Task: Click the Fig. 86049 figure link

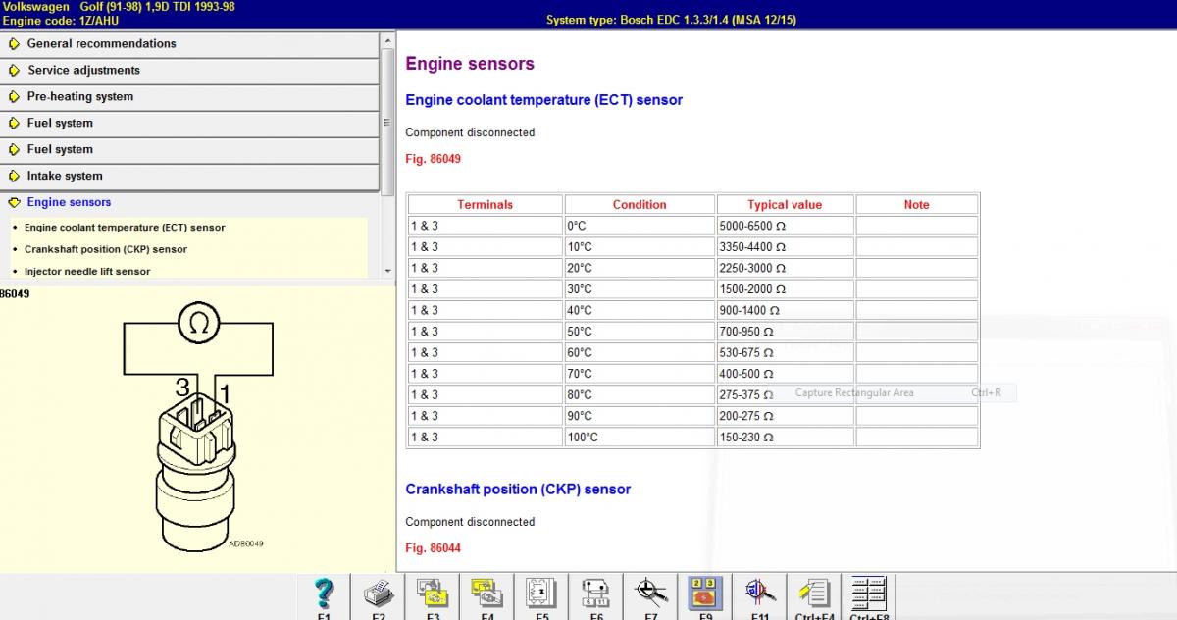Action: tap(433, 159)
